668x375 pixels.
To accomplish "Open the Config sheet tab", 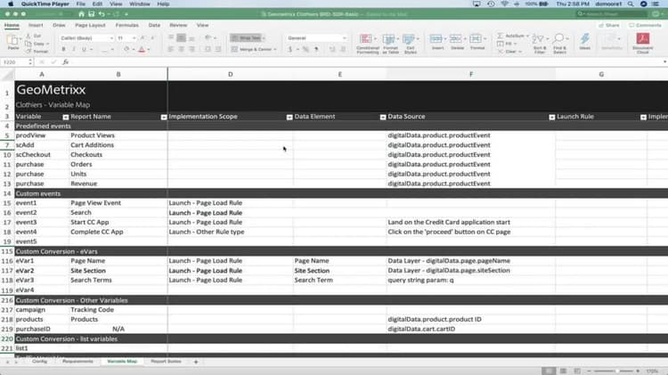I will click(39, 362).
